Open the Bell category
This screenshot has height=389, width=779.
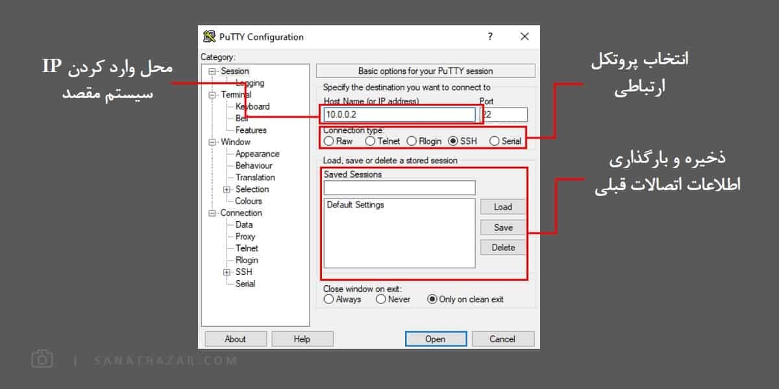[241, 118]
